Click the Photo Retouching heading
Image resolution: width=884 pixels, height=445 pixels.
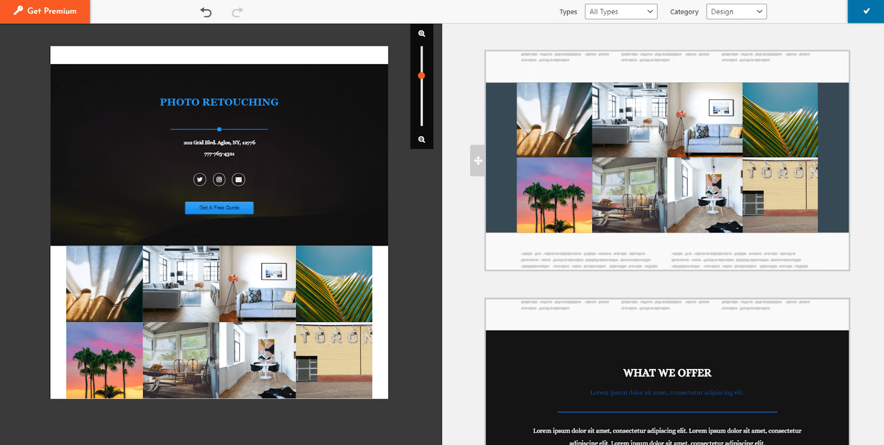click(x=219, y=102)
